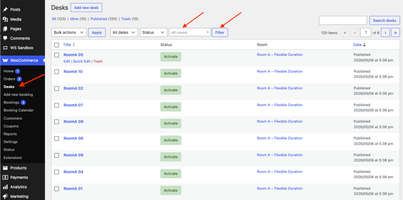Click Activate button for RoomA 01
Viewport: 403px width, 200px height.
click(171, 191)
